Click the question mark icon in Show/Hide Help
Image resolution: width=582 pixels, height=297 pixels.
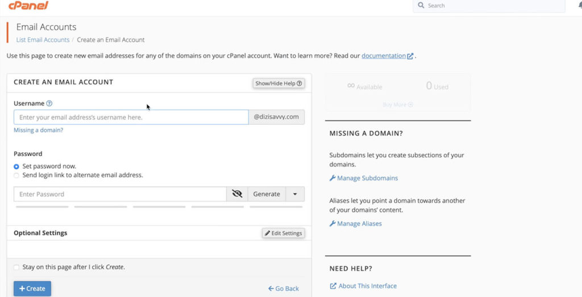(x=299, y=83)
